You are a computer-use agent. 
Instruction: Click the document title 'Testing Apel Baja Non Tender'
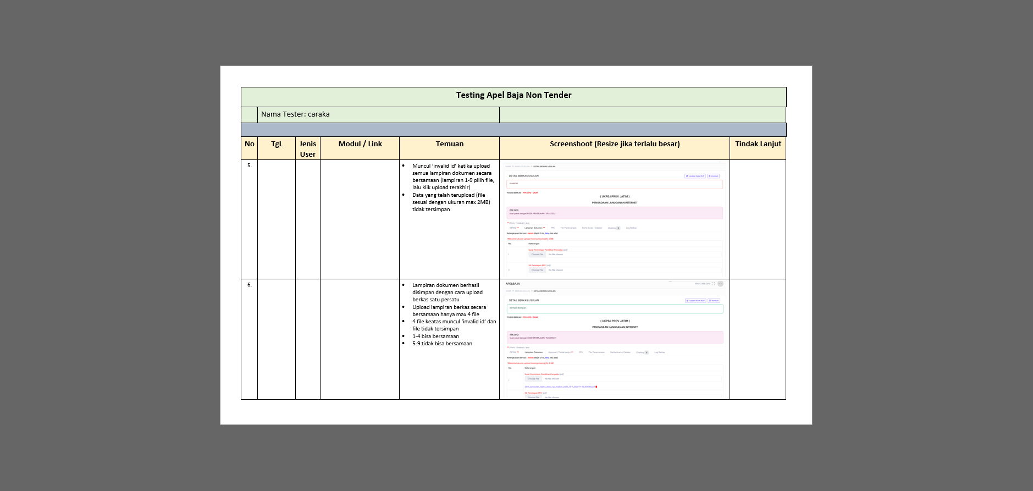[513, 95]
